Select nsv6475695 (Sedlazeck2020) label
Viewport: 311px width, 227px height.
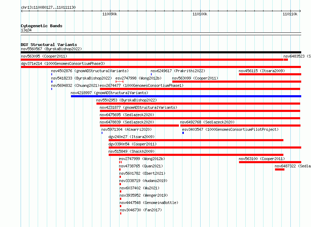click(x=127, y=115)
